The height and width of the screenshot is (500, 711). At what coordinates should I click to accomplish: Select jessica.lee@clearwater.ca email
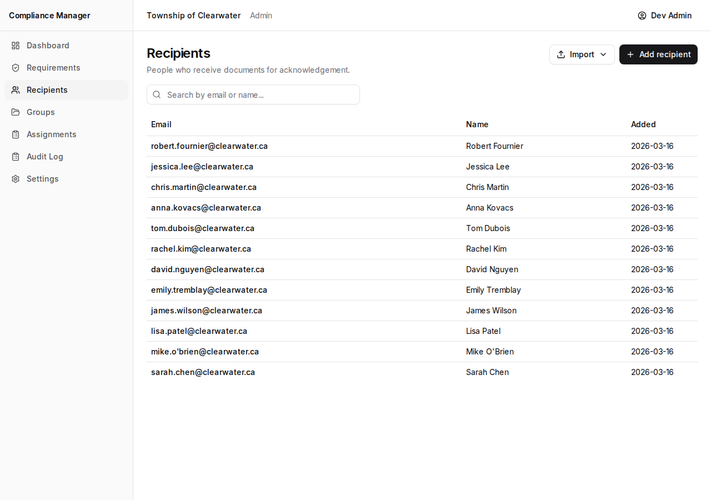pyautogui.click(x=202, y=167)
